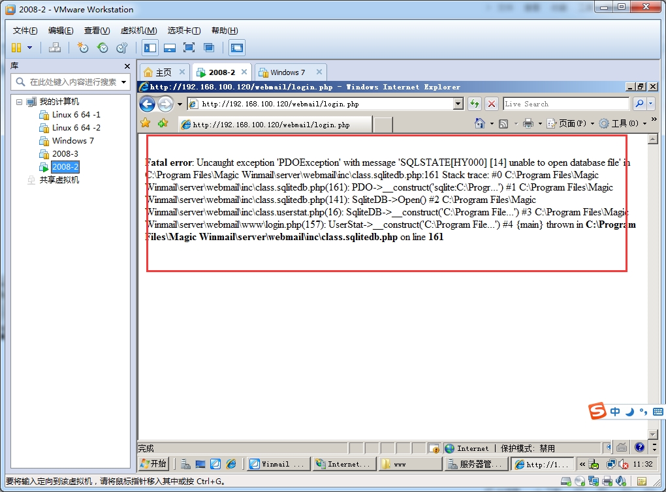
Task: Close the Windows 7 tab
Action: [319, 72]
